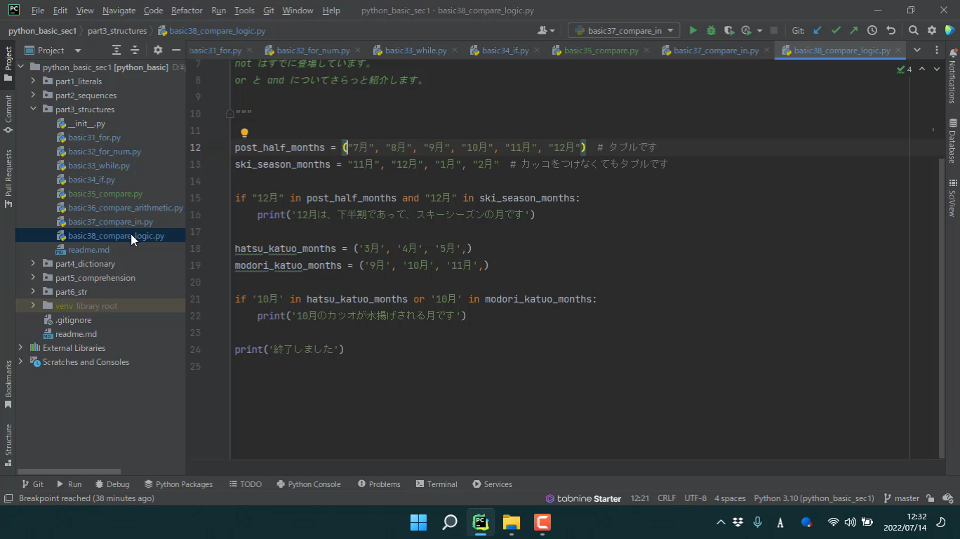Switch to the basic35_compare.py tab
The width and height of the screenshot is (960, 539).
pyautogui.click(x=601, y=51)
